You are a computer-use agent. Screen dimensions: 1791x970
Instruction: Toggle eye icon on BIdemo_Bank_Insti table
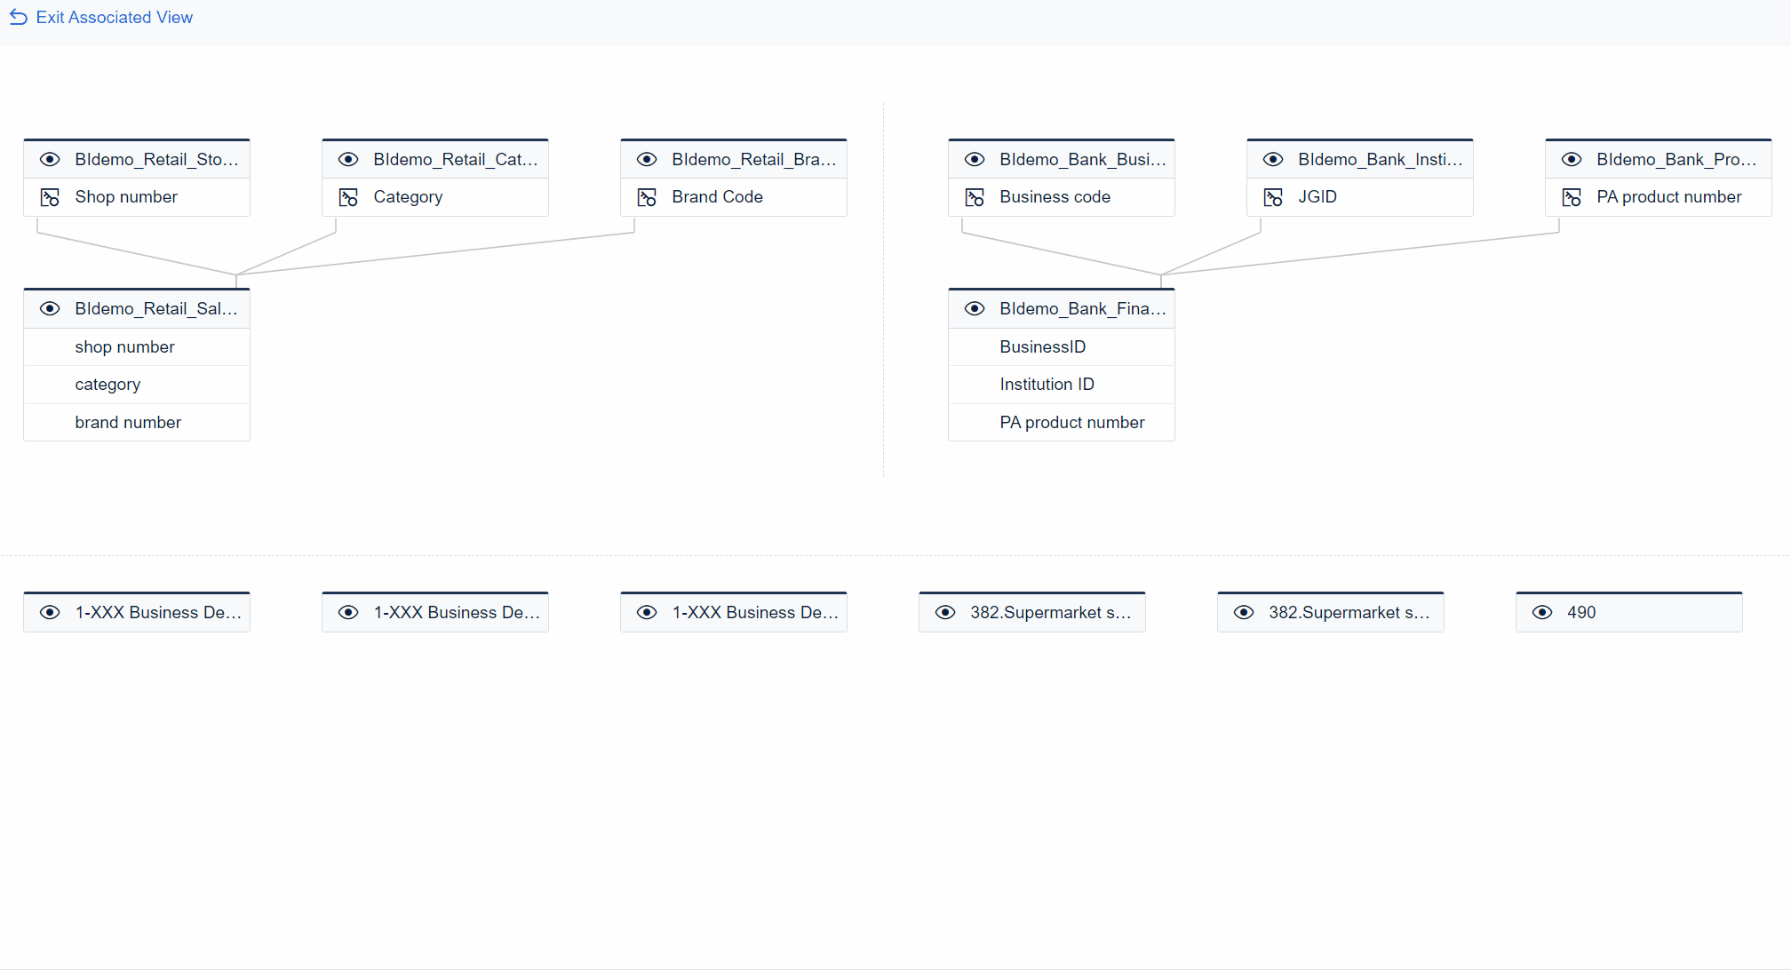click(x=1274, y=159)
